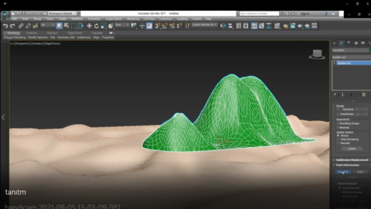Click the Align tool icon
371x209 pixels.
[230, 26]
